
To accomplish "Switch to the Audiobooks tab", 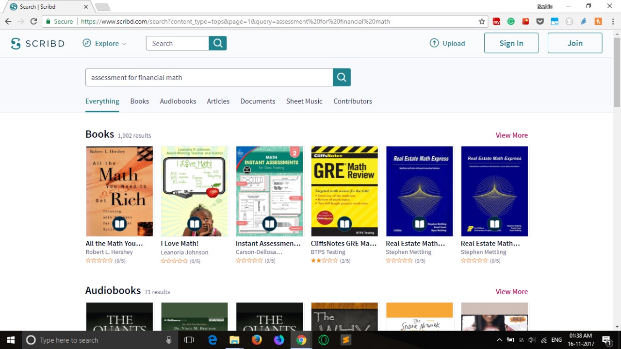I will coord(178,101).
